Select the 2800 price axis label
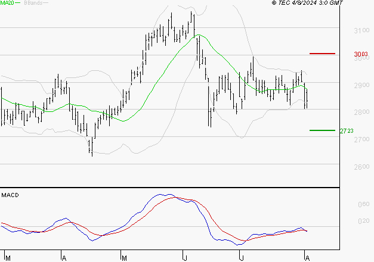 tap(361, 112)
